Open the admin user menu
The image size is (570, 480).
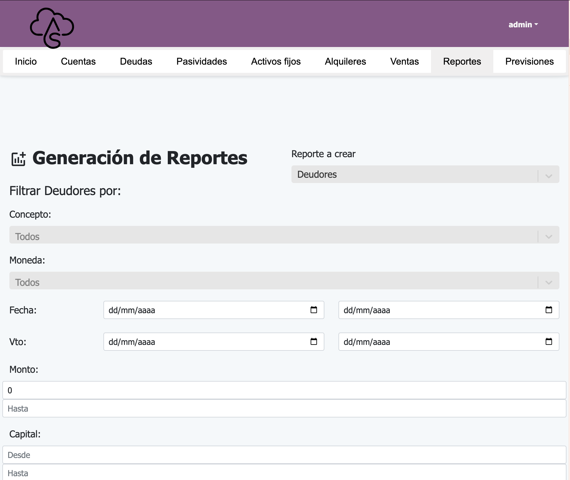coord(523,25)
